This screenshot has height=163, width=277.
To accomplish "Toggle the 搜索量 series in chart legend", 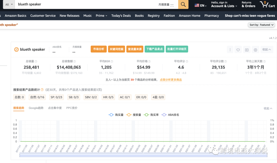I will pyautogui.click(x=134, y=115).
